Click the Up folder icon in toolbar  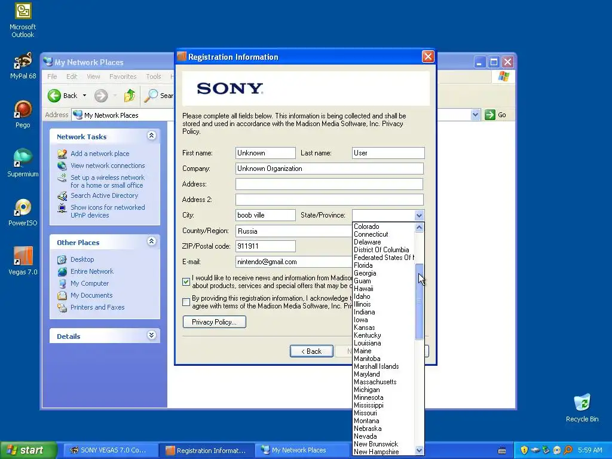pos(130,96)
